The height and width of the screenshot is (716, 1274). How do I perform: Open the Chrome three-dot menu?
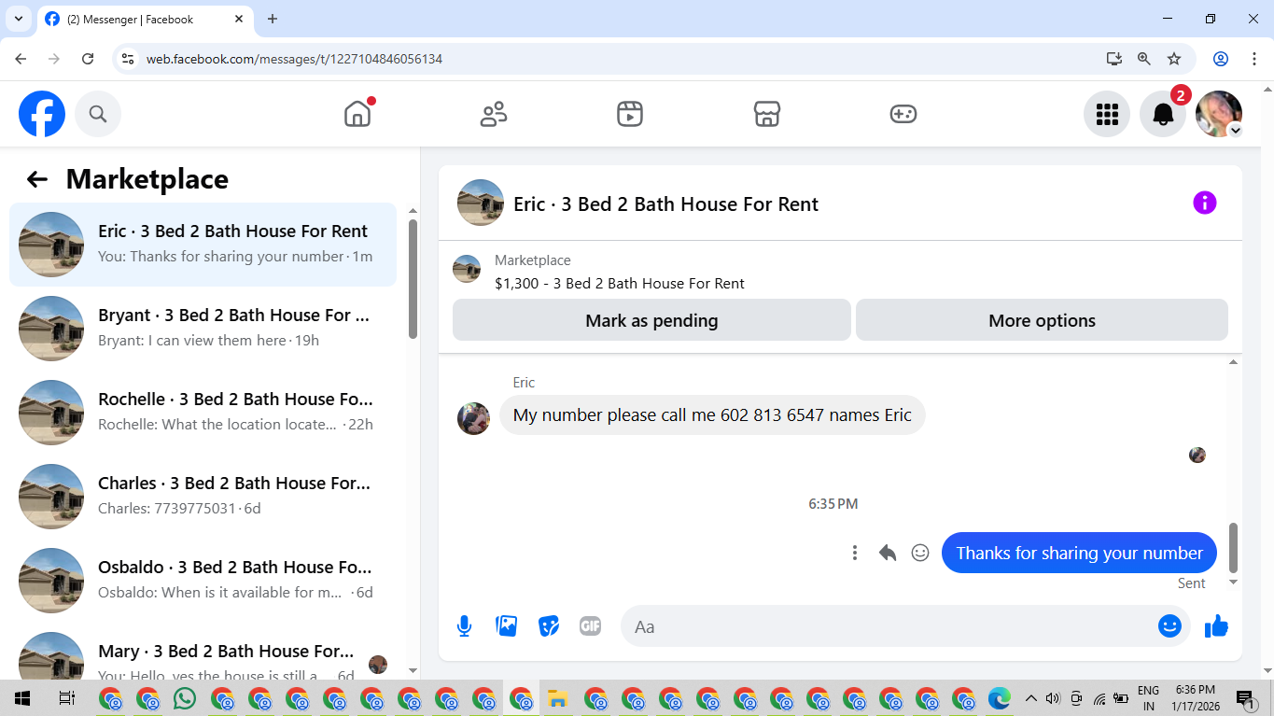pyautogui.click(x=1253, y=59)
